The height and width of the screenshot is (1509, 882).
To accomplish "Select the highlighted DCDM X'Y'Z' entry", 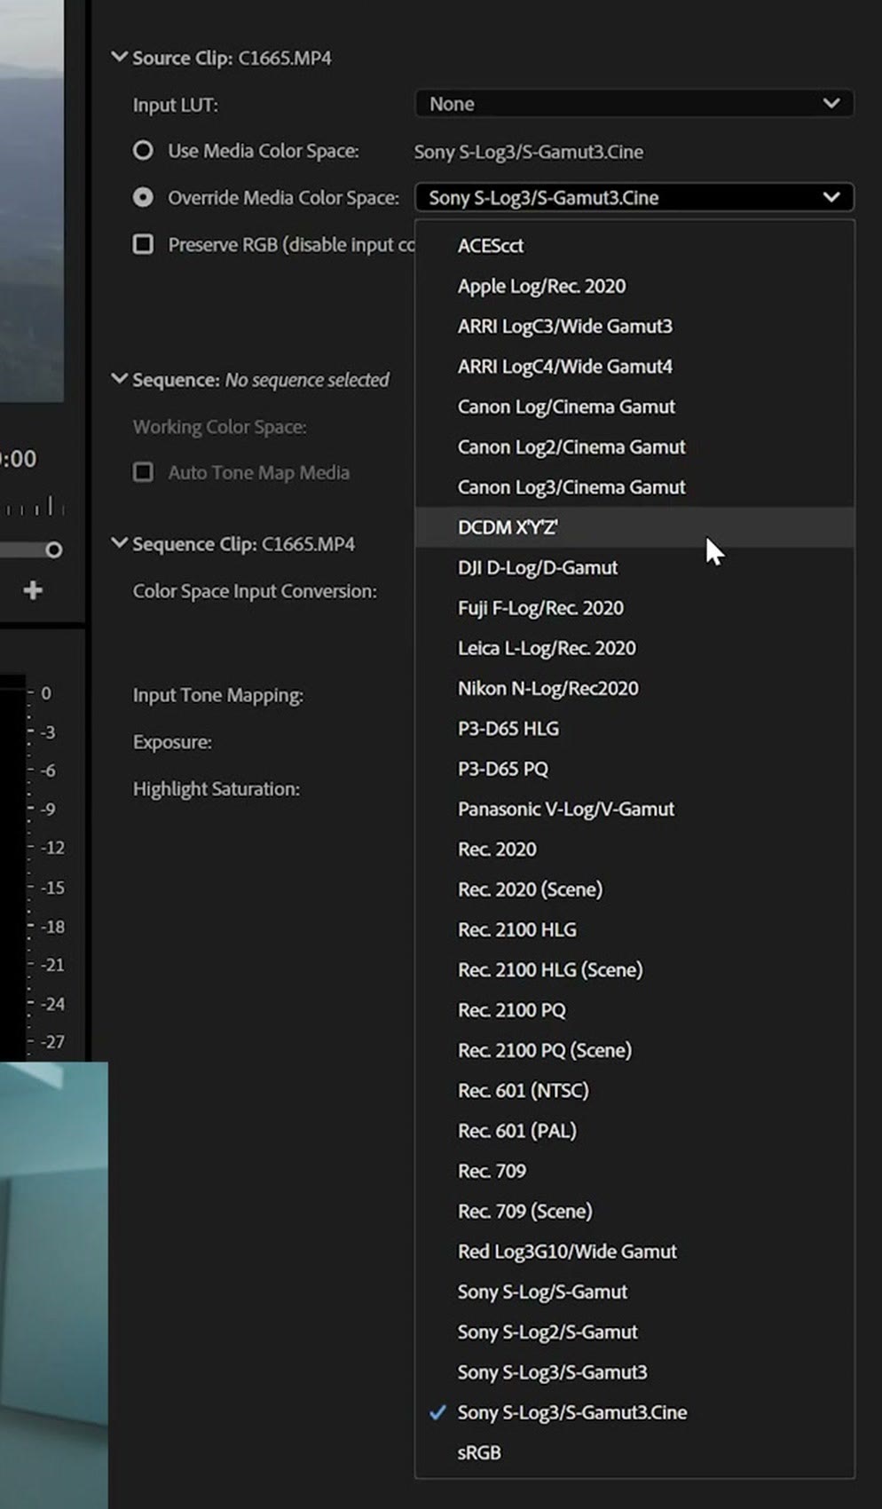I will [634, 527].
